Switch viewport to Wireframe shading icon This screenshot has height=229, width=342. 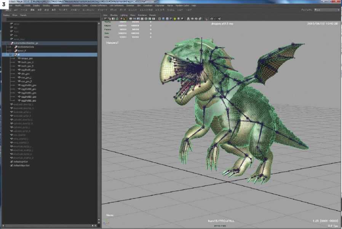point(160,19)
